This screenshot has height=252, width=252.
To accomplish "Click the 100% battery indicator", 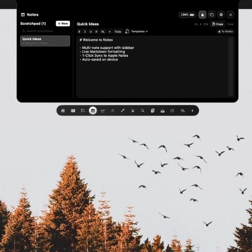I will 188,15.
